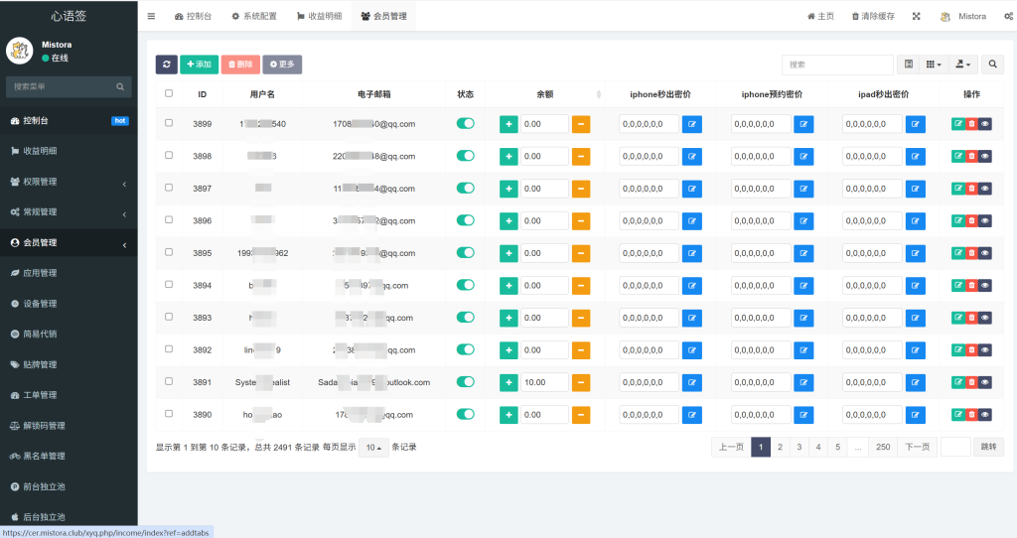The height and width of the screenshot is (538, 1017).
Task: Click view eye action for row 3892
Action: pyautogui.click(x=985, y=350)
